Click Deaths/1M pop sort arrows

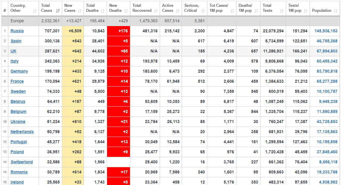click(256, 11)
